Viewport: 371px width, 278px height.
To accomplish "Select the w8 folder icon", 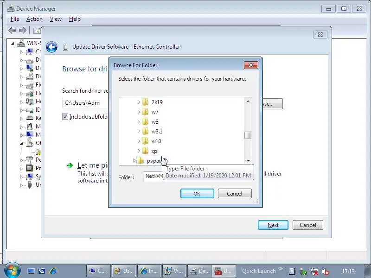I will click(x=145, y=122).
